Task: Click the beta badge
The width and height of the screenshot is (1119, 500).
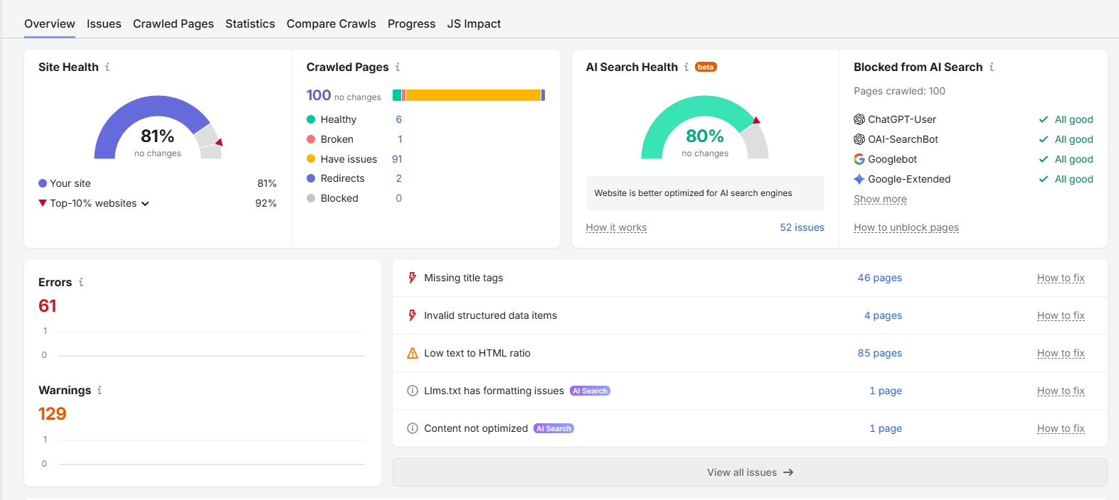Action: [x=706, y=67]
